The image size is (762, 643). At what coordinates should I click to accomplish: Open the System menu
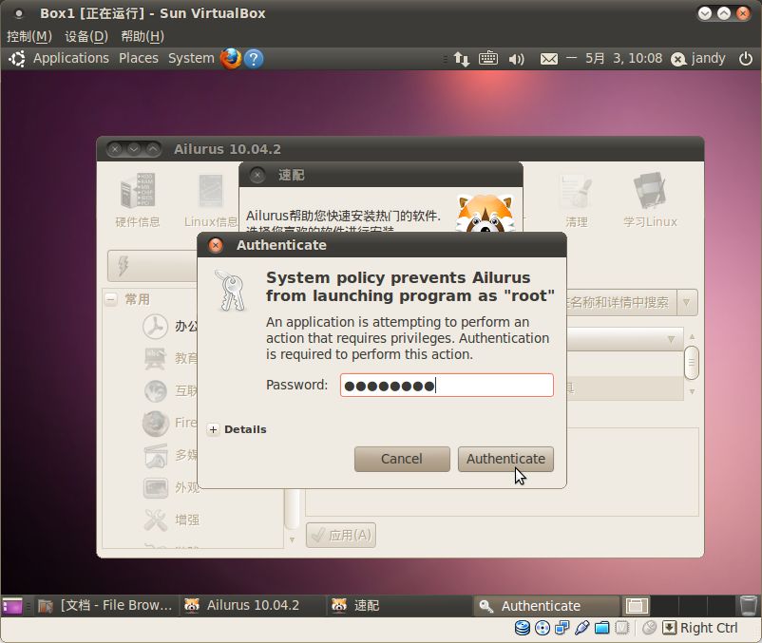(191, 58)
